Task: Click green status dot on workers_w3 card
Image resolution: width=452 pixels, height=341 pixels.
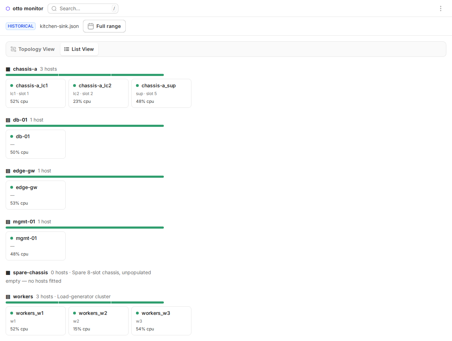Action: pyautogui.click(x=137, y=313)
